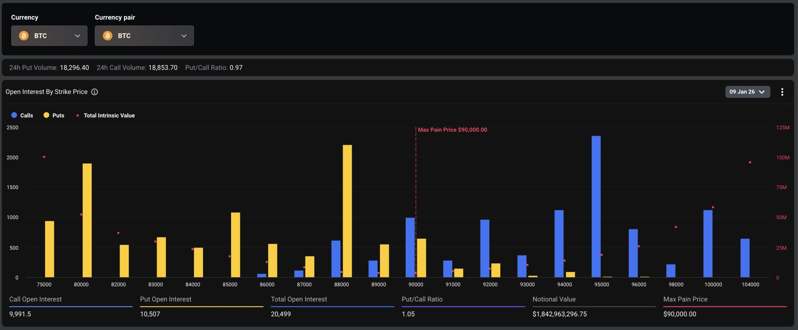
Task: Click the Put Open Interest value 10,507
Action: click(150, 314)
